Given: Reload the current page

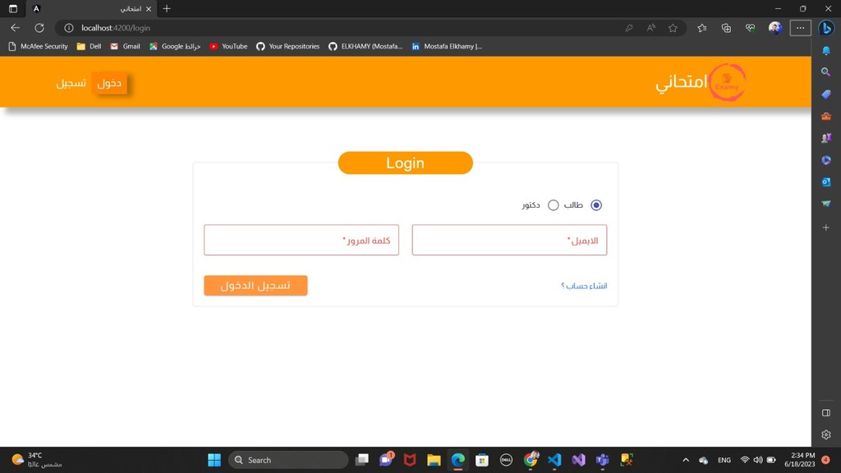Looking at the screenshot, I should pos(39,28).
